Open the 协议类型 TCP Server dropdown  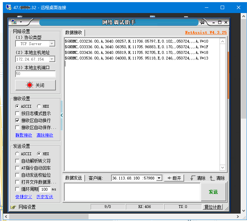click(52, 44)
